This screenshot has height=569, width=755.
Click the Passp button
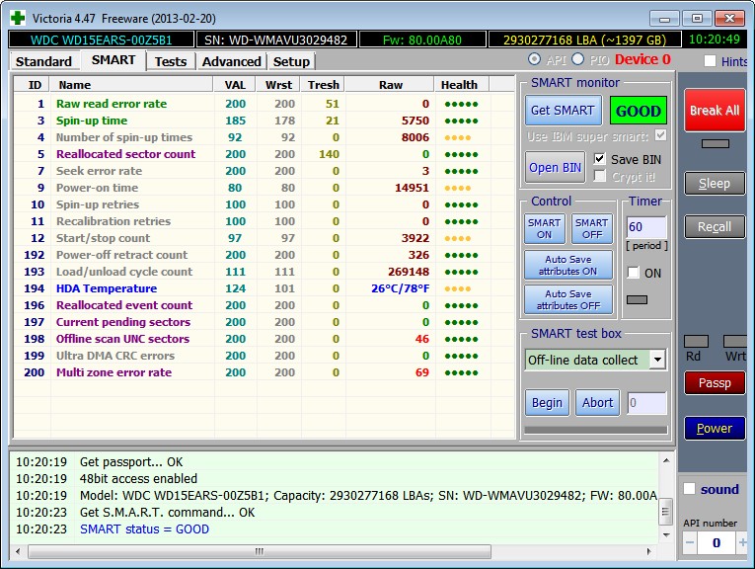pos(715,382)
